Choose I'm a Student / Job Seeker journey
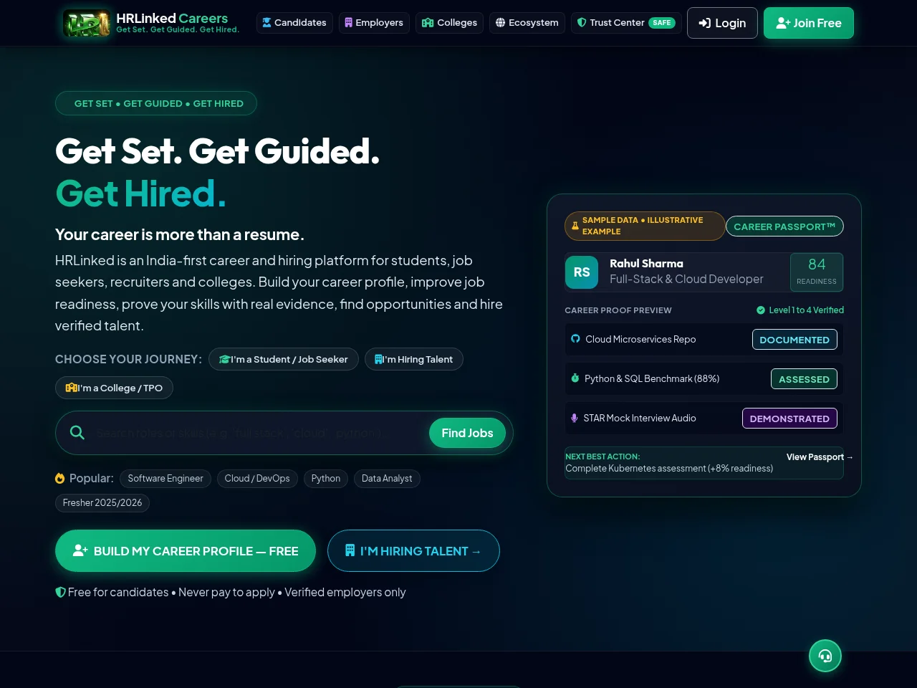This screenshot has width=917, height=688. coord(284,359)
